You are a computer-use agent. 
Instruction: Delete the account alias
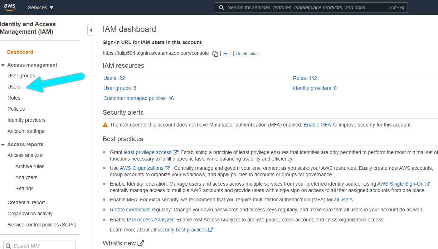click(247, 53)
